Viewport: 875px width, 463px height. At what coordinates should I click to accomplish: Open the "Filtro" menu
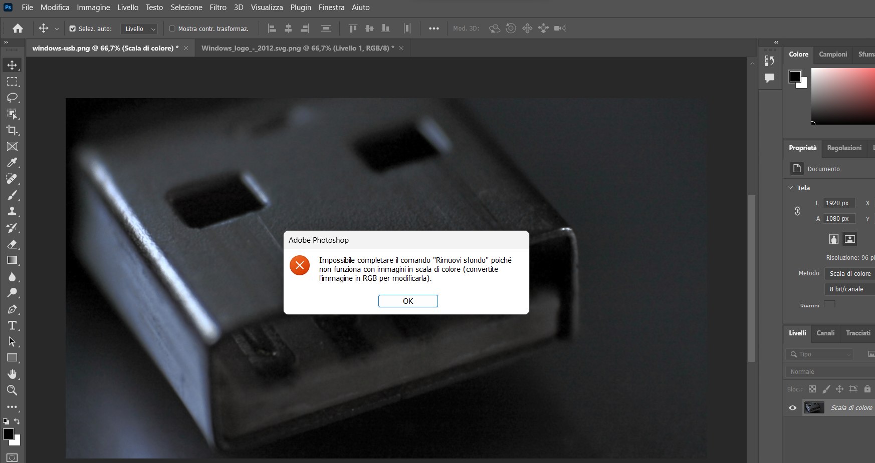coord(218,7)
